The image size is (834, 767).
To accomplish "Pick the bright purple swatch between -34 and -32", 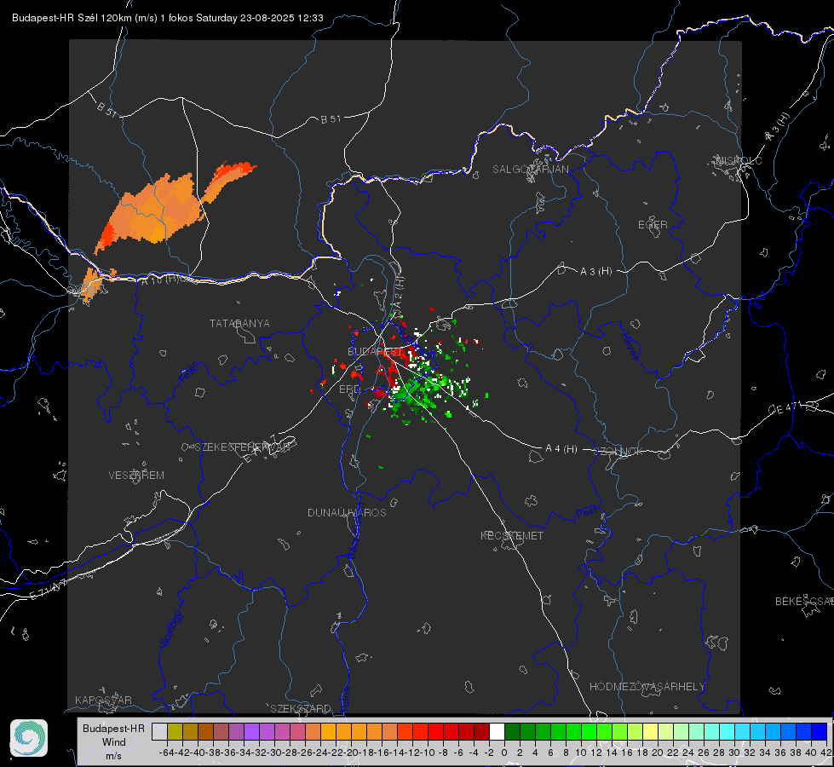I will pos(251,731).
